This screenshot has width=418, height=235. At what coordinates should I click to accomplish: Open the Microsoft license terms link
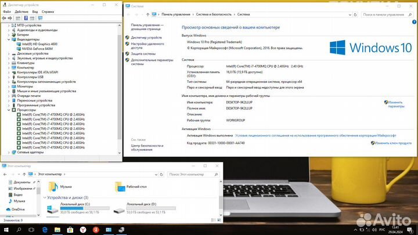pos(316,136)
